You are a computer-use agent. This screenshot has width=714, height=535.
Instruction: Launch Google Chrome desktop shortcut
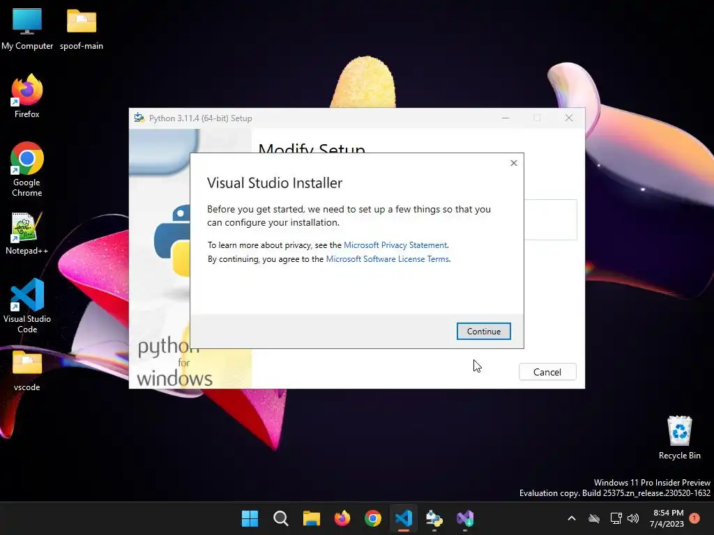[x=27, y=169]
